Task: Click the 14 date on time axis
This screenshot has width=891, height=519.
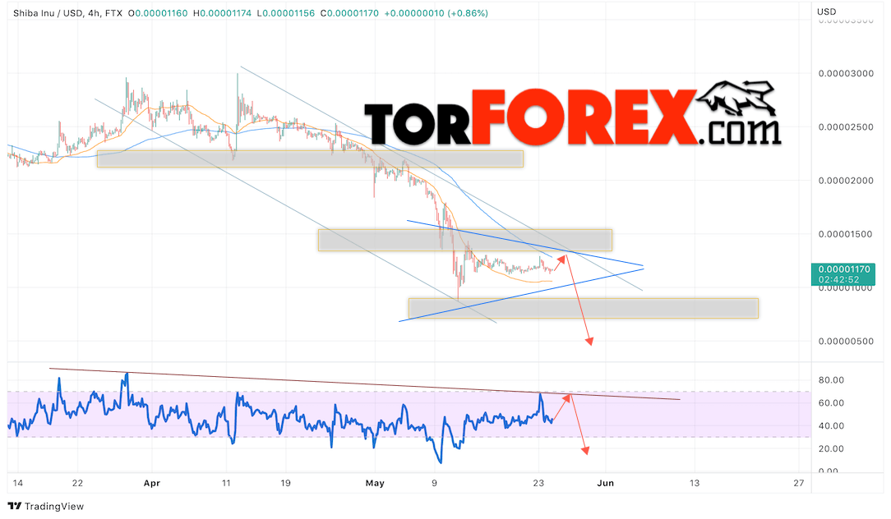Action: click(x=17, y=483)
